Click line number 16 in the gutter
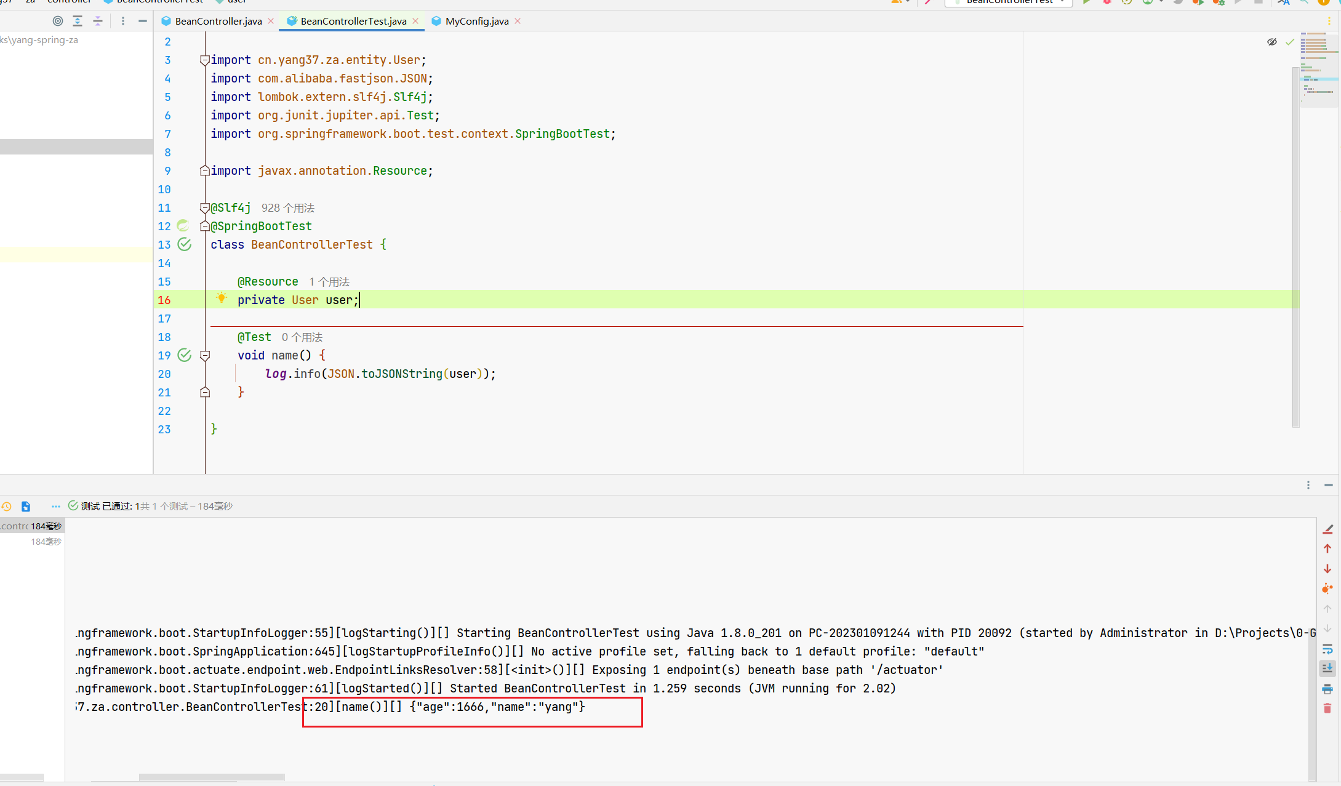 pos(164,300)
